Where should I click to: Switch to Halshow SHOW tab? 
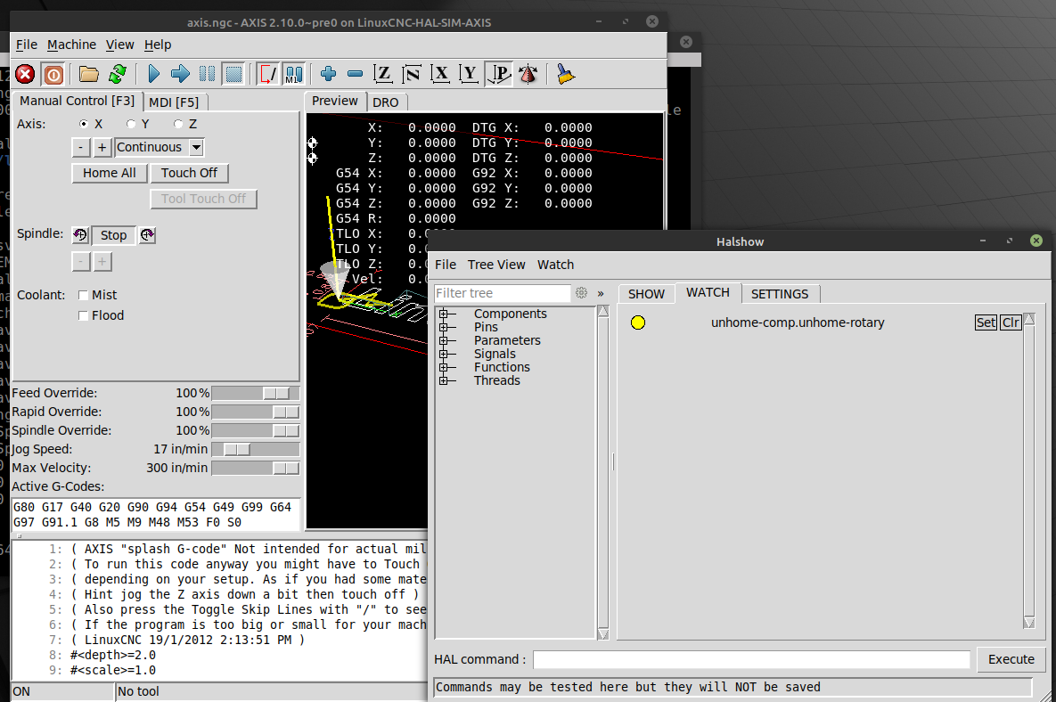coord(646,294)
